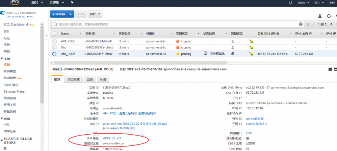337x151 pixels.
Task: Open the 资源组 resource groups dropdown
Action: click(x=56, y=3)
